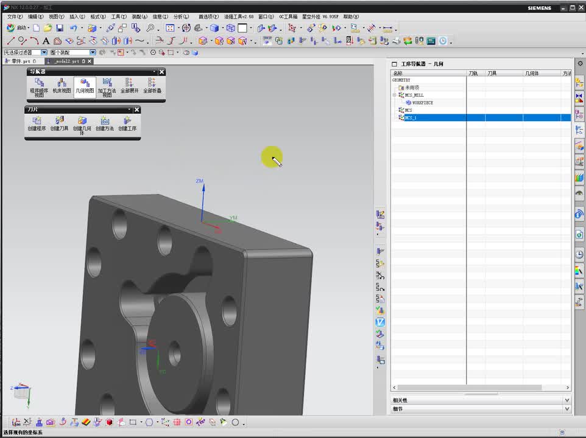Open the 工具(T) menu
The width and height of the screenshot is (586, 438).
[119, 17]
